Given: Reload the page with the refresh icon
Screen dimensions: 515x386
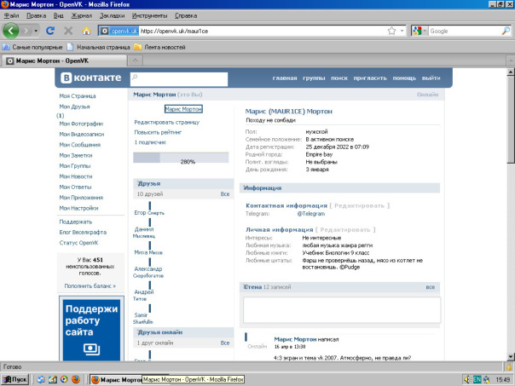Looking at the screenshot, I should pos(50,31).
